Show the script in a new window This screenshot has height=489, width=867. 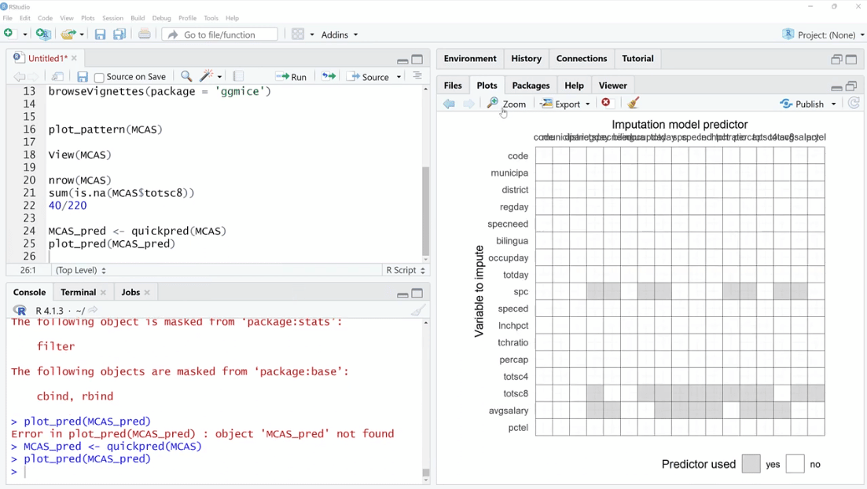[57, 77]
